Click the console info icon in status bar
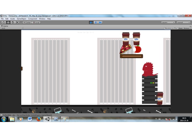Viewport: 192px width, 136px height. (1, 115)
